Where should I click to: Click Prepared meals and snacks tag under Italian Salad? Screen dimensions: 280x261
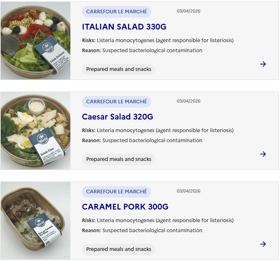coord(118,69)
